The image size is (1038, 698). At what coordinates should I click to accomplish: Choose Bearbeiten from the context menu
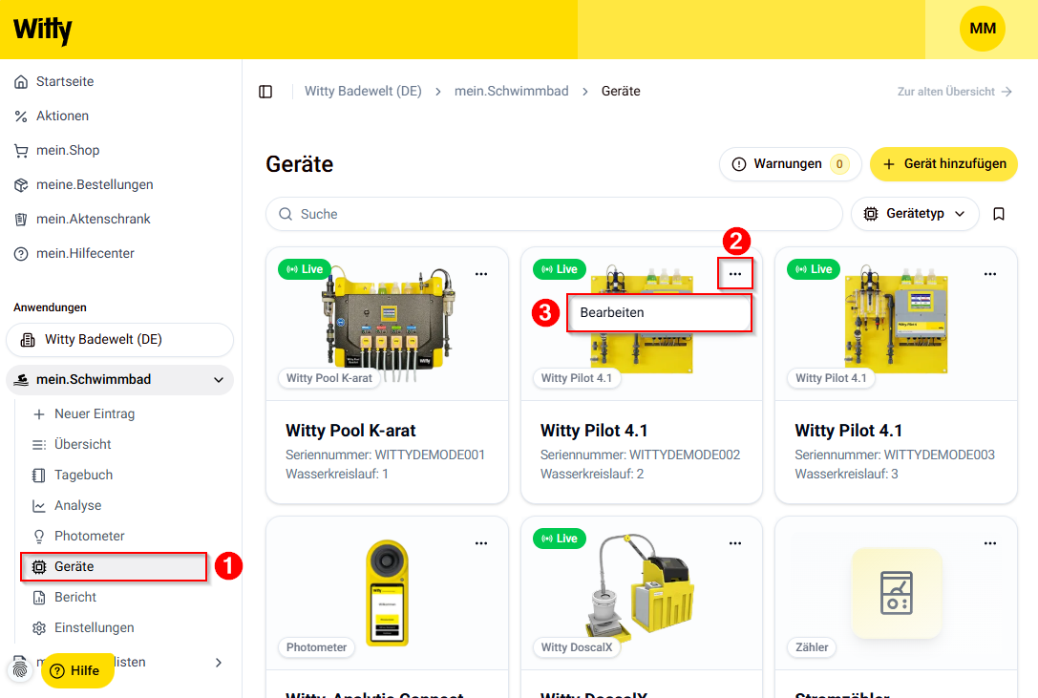(x=659, y=312)
